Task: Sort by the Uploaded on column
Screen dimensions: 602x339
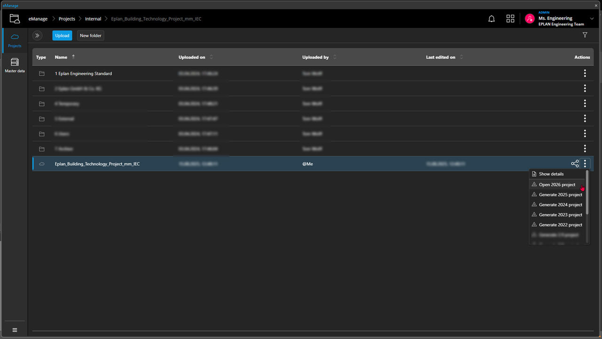Action: click(x=192, y=57)
